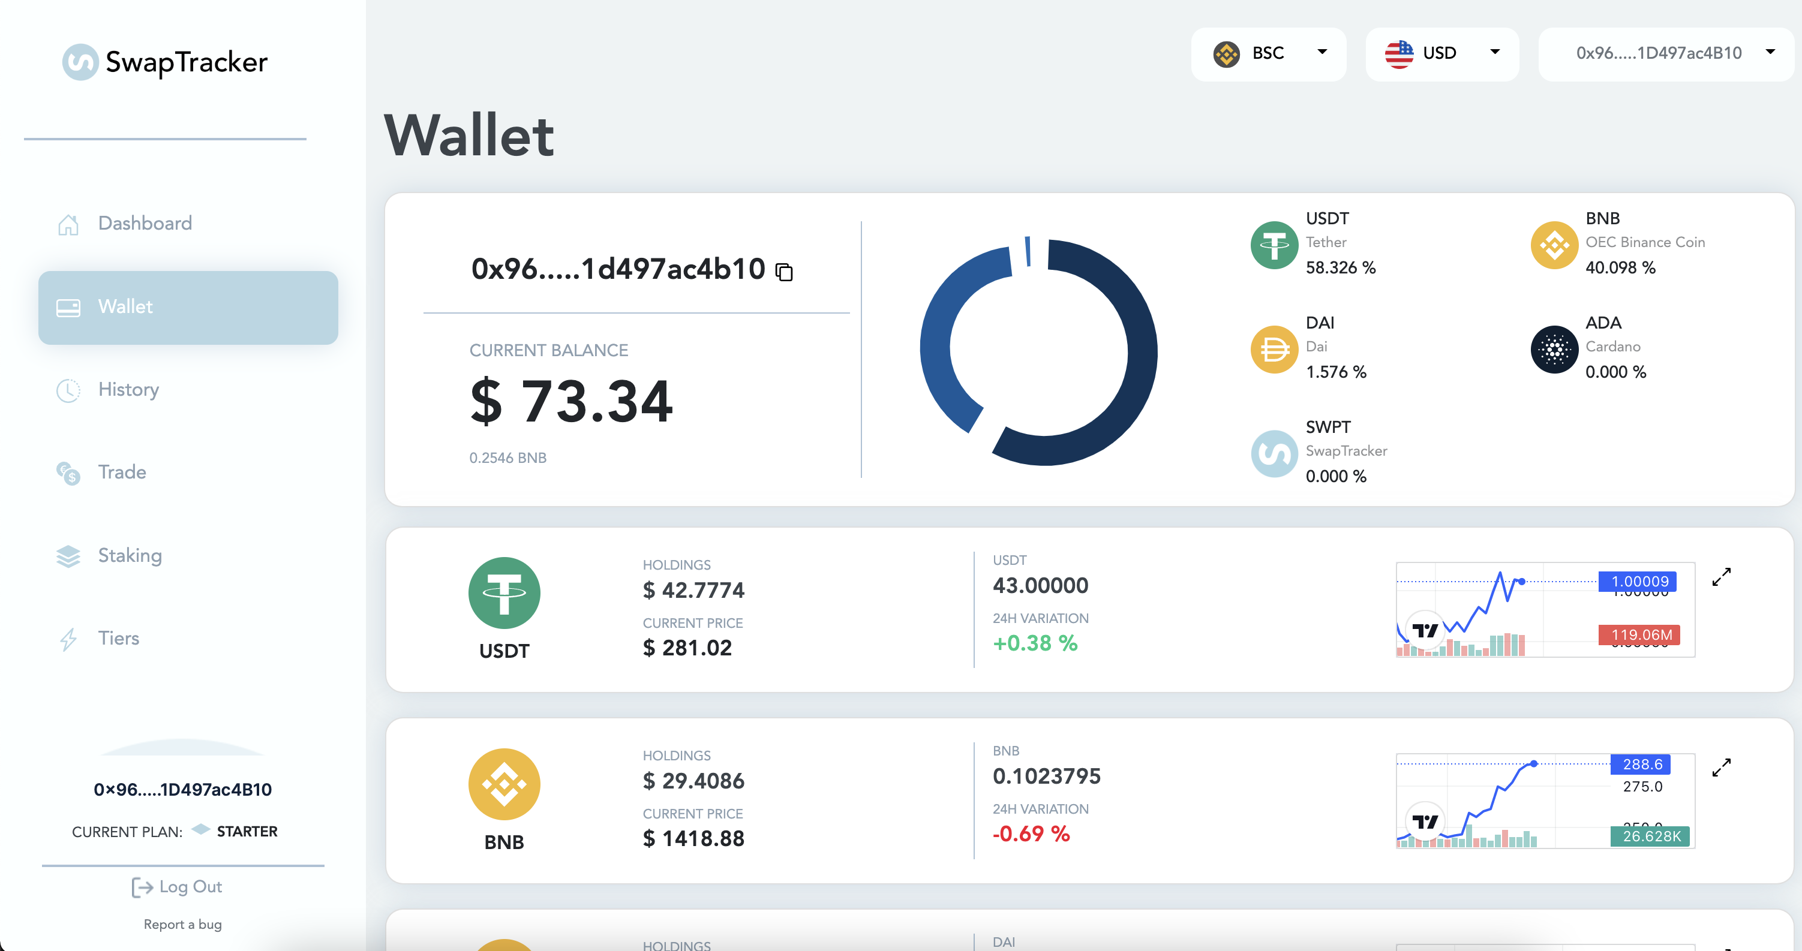This screenshot has width=1802, height=951.
Task: Click the STARTER plan label
Action: (x=247, y=832)
